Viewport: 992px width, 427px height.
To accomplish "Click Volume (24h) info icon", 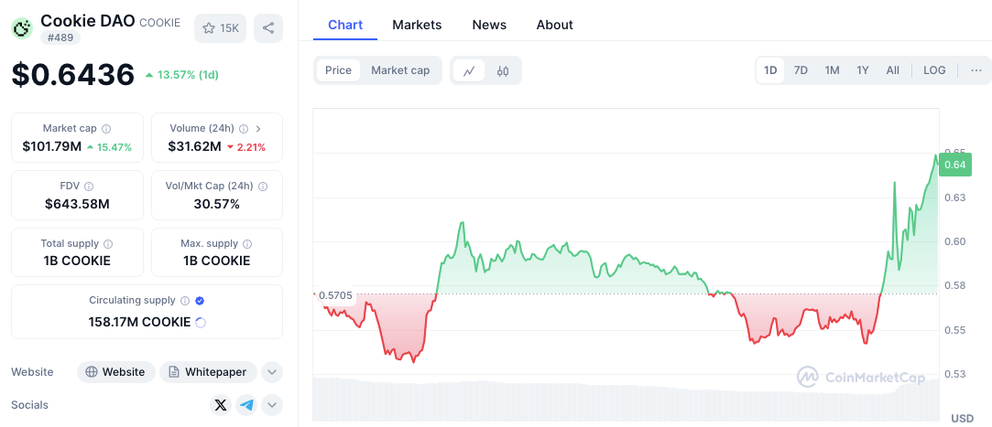I will [244, 128].
